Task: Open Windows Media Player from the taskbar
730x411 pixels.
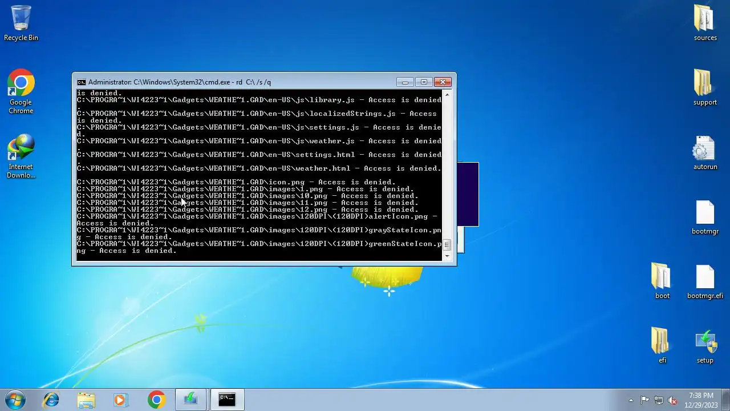Action: [x=120, y=400]
